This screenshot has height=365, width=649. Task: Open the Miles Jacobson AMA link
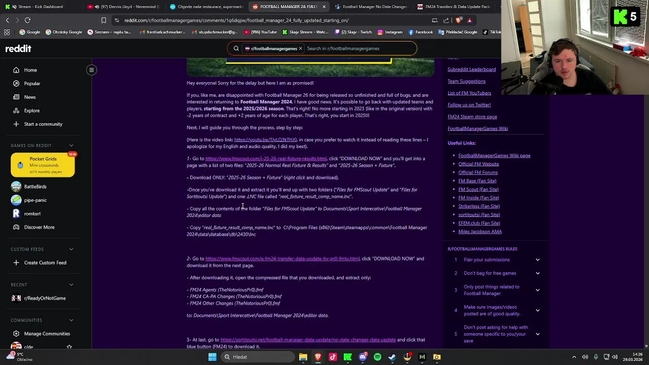point(480,232)
